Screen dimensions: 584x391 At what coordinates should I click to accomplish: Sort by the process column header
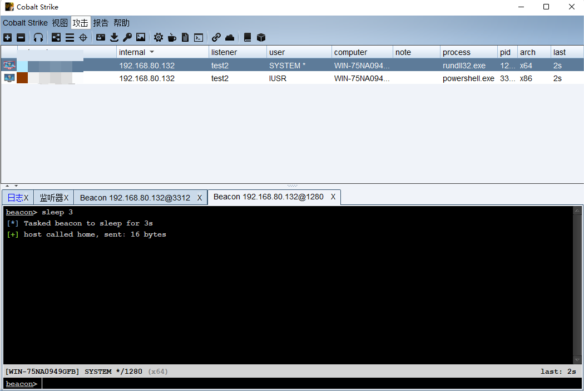[469, 52]
